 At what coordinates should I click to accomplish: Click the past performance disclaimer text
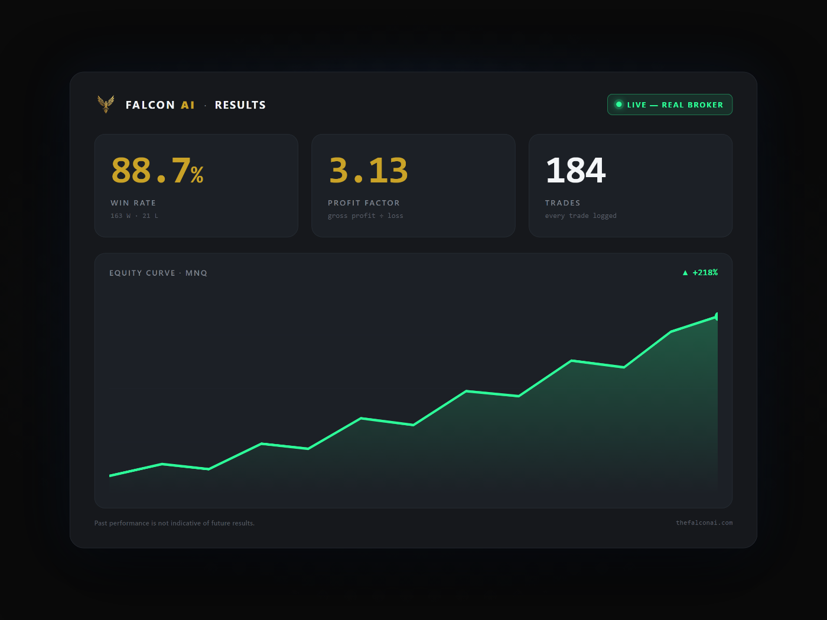tap(174, 523)
